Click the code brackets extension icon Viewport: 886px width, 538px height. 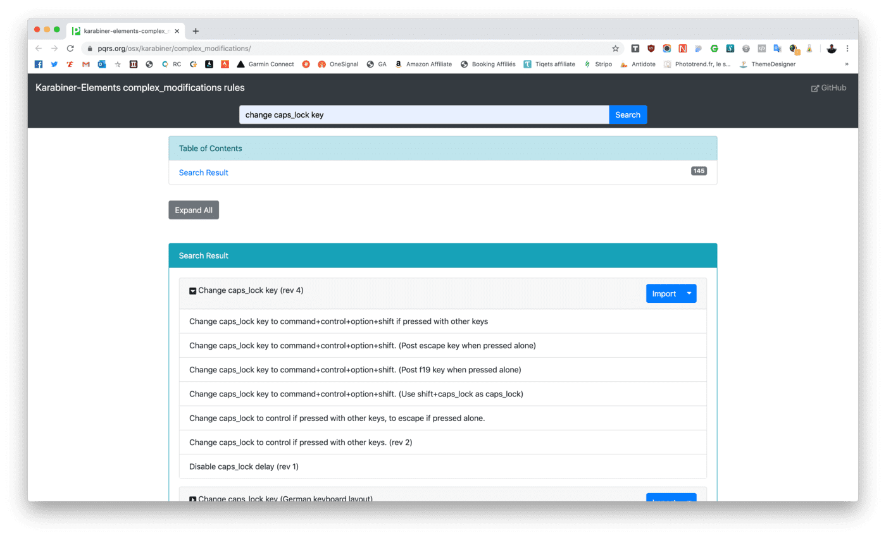(x=762, y=48)
